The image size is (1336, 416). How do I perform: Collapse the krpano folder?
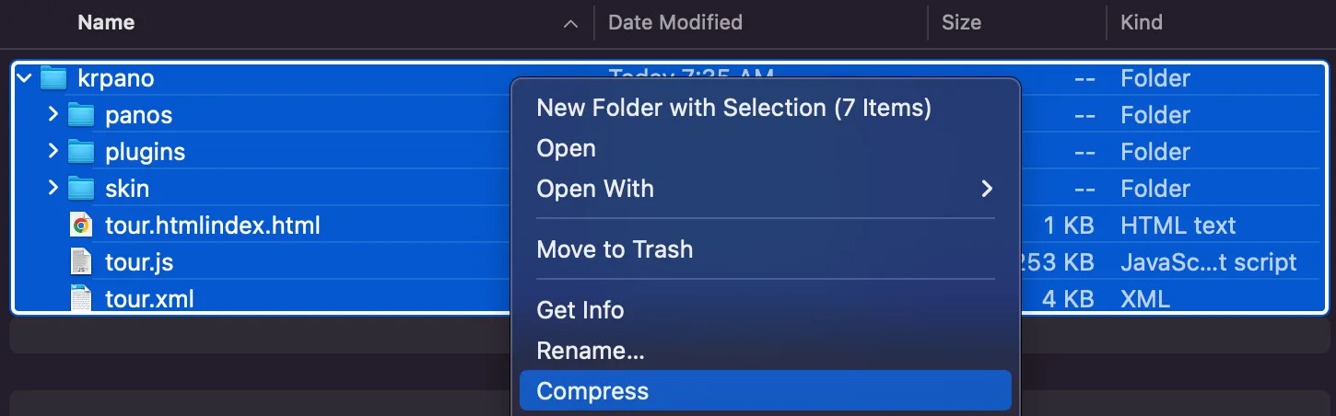[x=25, y=78]
